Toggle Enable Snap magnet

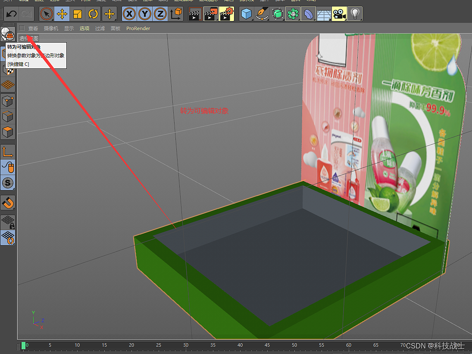[8, 203]
